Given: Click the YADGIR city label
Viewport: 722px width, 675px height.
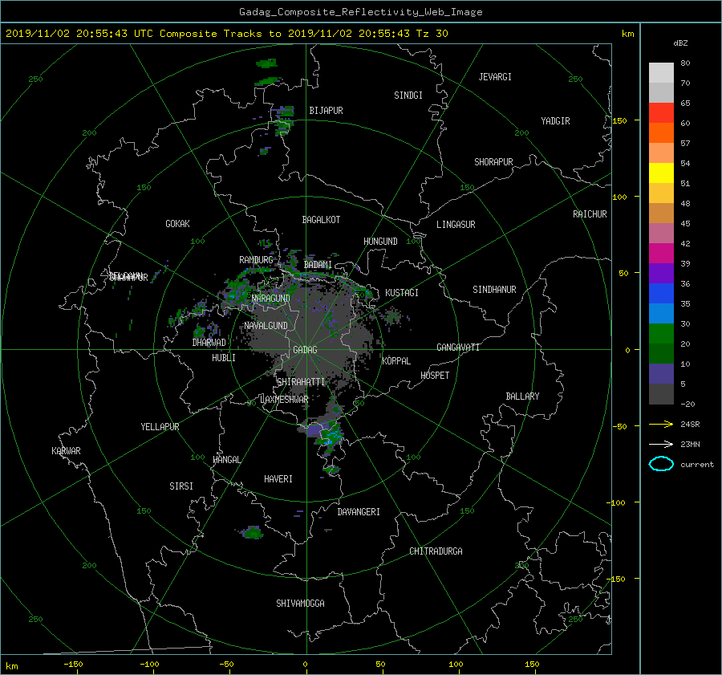Looking at the screenshot, I should [x=555, y=121].
